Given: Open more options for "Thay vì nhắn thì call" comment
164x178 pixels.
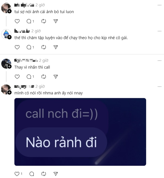Looking at the screenshot, I should [x=159, y=61].
